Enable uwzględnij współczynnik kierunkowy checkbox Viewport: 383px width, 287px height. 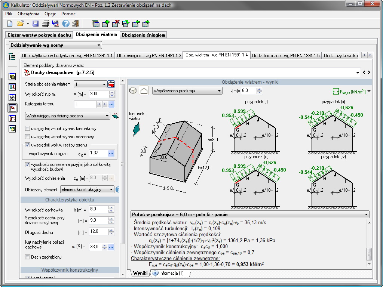[x=28, y=129]
